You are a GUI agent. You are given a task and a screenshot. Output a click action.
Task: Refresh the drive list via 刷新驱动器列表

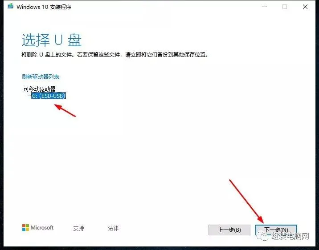coord(41,77)
